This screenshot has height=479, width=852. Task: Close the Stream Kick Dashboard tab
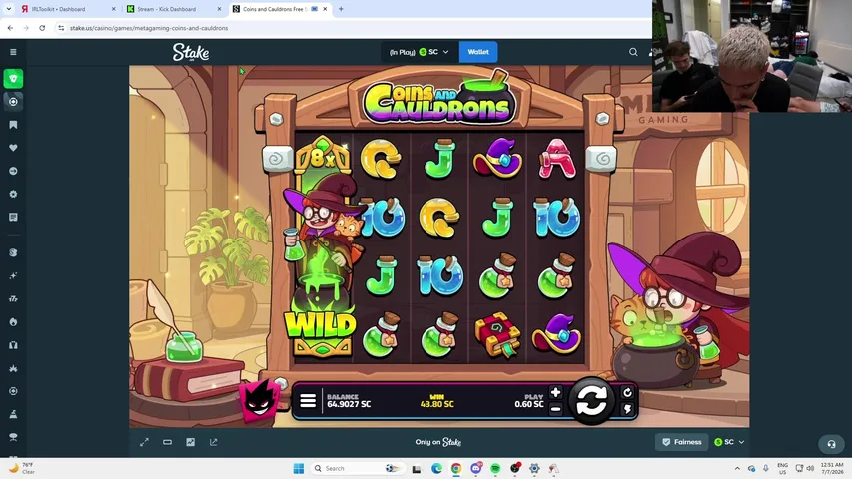coord(219,9)
